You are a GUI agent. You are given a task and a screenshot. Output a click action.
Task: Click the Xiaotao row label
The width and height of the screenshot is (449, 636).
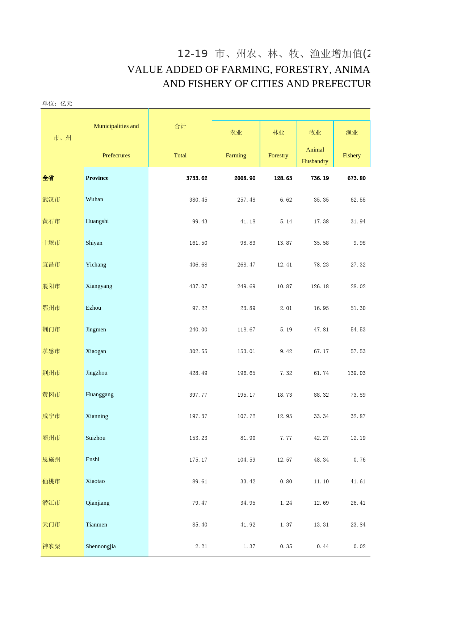(x=95, y=481)
